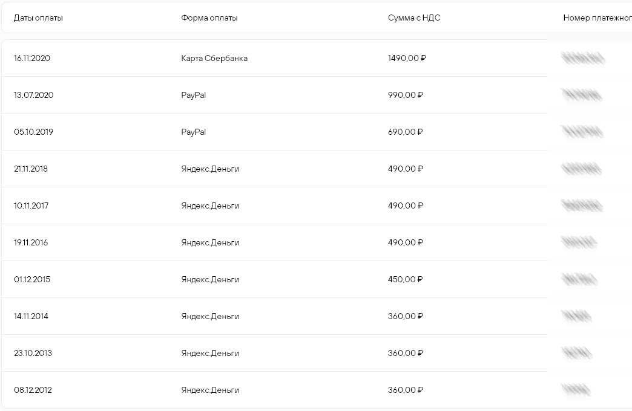This screenshot has width=632, height=411.
Task: Select the payment dated 05.10.2019
Action: (x=275, y=132)
